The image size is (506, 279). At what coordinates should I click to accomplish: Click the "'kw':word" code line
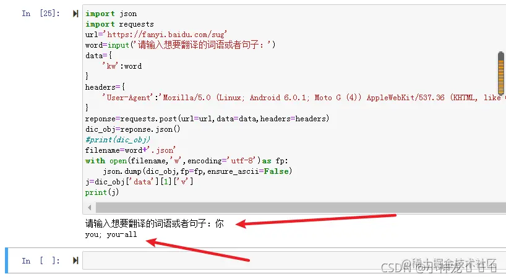click(122, 66)
